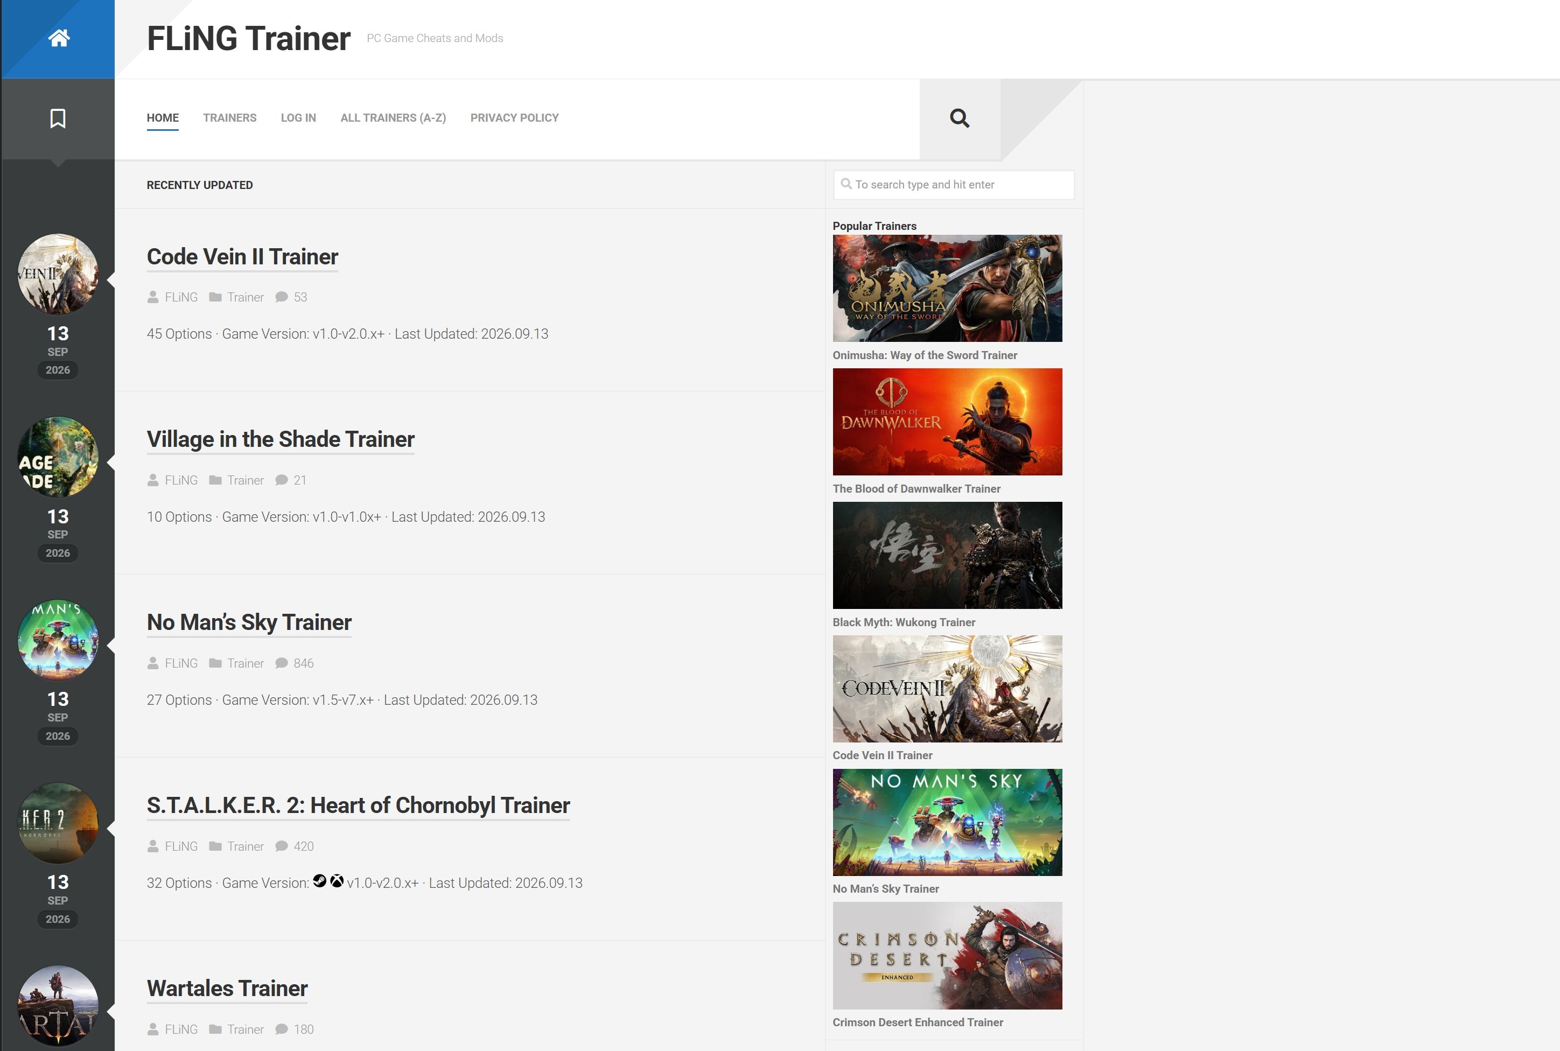
Task: Click 'Crimson Desert Enhanced Trainer' caption link
Action: (x=918, y=1022)
